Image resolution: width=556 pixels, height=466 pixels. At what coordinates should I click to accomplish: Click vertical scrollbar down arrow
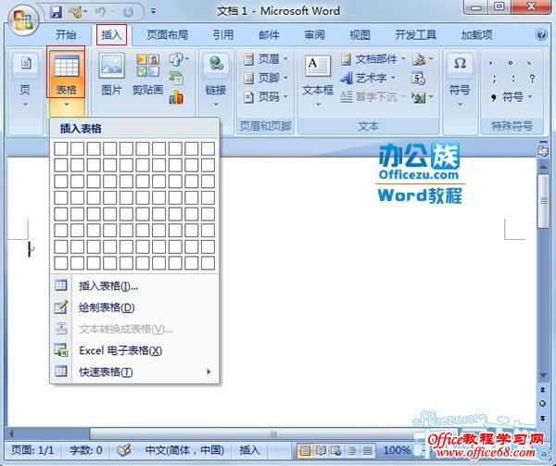(543, 375)
